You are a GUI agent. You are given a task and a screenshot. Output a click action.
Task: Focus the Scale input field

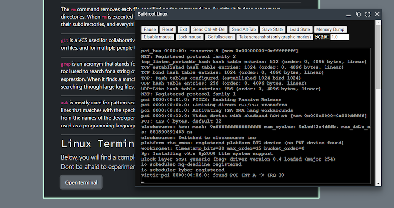click(x=339, y=37)
